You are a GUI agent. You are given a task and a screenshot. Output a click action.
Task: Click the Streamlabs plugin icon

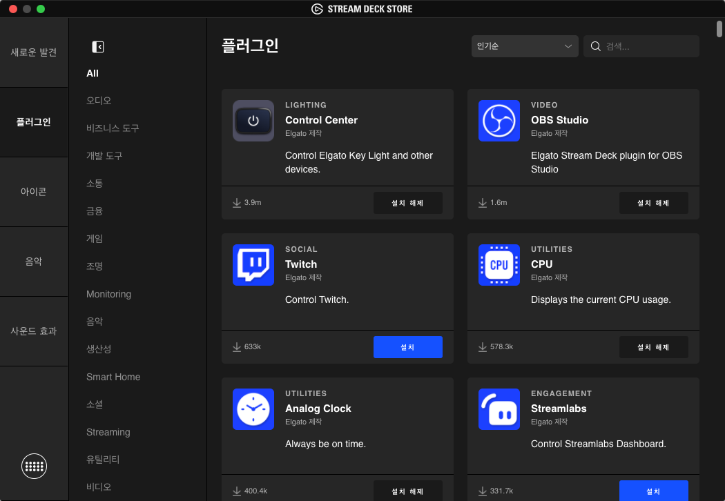[499, 409]
